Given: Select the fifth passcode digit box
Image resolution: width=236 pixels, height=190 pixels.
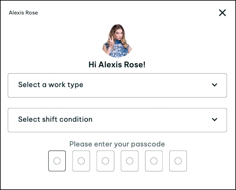Looking at the screenshot, I should click(154, 161).
